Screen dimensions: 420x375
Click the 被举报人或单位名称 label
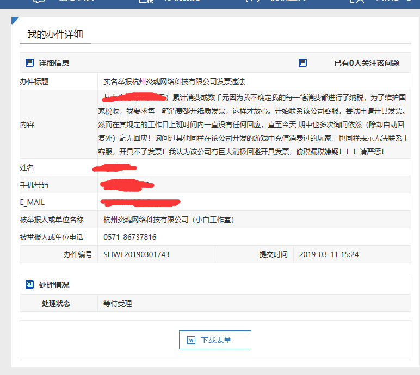[52, 220]
